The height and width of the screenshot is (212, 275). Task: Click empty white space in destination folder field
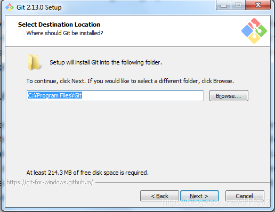(142, 95)
